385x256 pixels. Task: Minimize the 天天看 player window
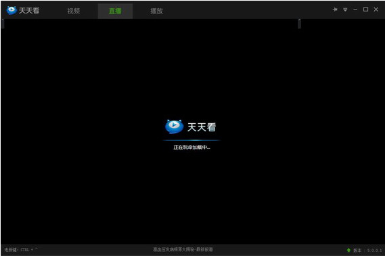coord(355,9)
